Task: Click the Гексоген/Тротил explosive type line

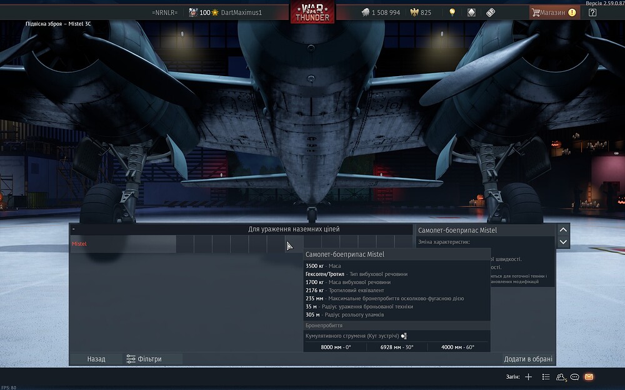Action: (x=356, y=274)
